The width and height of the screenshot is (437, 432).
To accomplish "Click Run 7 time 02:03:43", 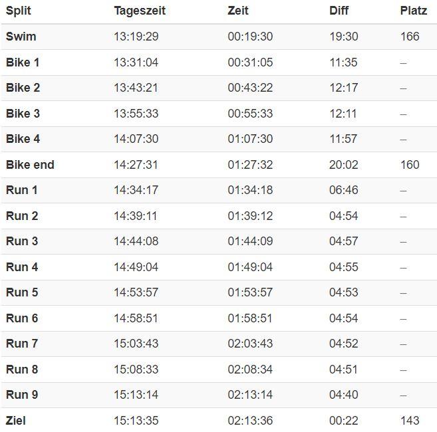I will (x=250, y=344).
